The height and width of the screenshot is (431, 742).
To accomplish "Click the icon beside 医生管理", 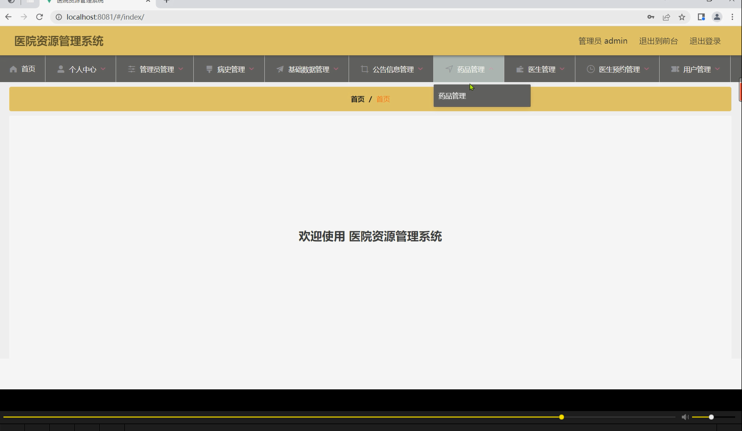I will (520, 69).
